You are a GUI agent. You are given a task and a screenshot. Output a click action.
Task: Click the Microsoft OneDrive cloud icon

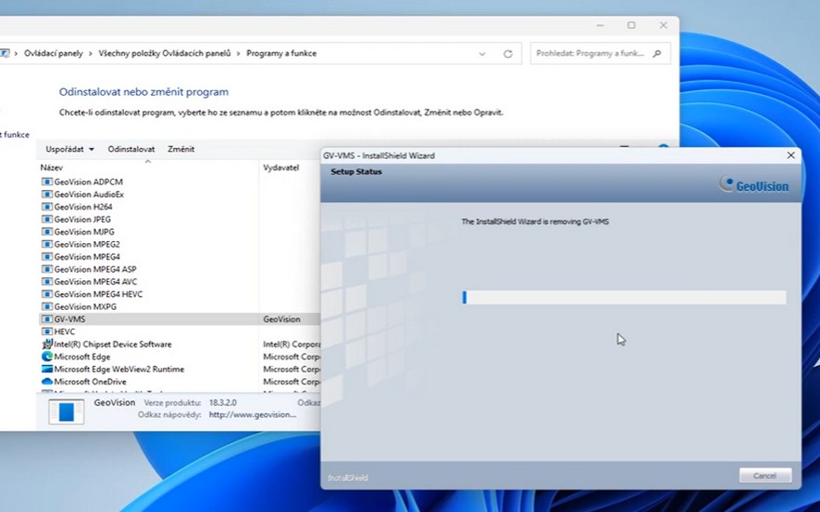[47, 382]
